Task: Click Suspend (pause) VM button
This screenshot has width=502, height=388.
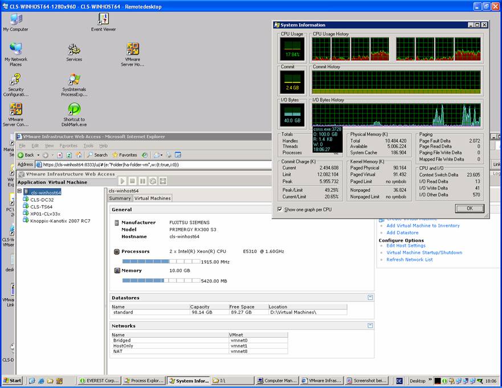Action: point(142,181)
